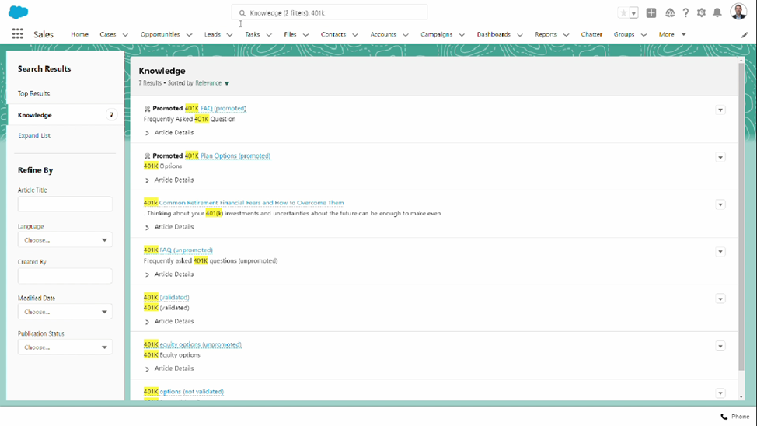Open actions menu for Common Retirement article

tap(720, 204)
